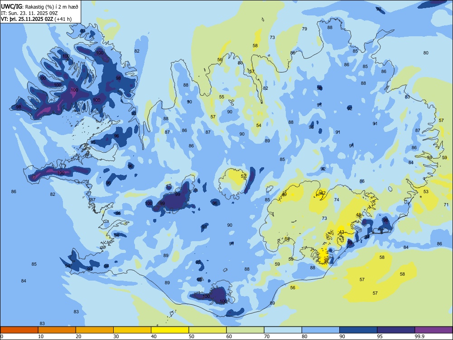Click the valid time 'VT: þri. 25.11.2025 02Z (+41 h)'
The height and width of the screenshot is (340, 453).
(x=36, y=19)
